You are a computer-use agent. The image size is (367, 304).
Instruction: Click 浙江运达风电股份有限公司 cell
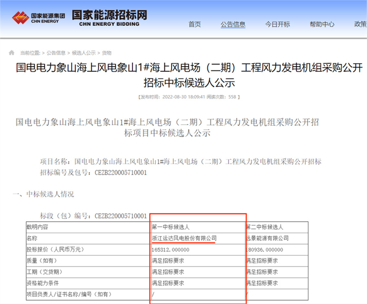(x=198, y=238)
